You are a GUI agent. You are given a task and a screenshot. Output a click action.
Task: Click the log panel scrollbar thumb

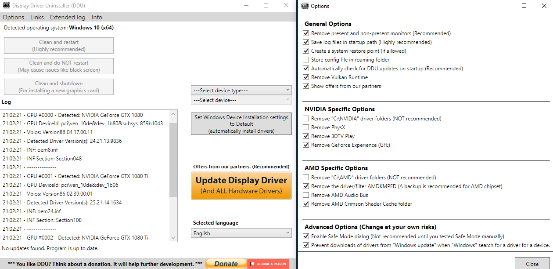(x=173, y=160)
